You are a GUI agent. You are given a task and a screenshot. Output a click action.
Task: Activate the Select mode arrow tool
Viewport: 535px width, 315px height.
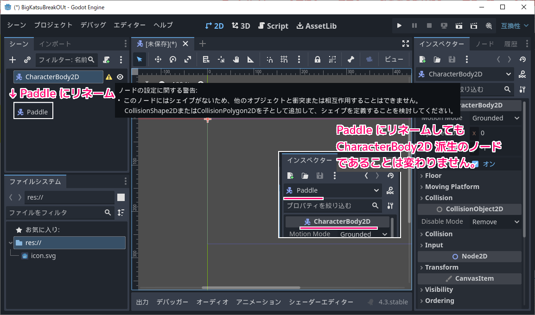tap(139, 59)
